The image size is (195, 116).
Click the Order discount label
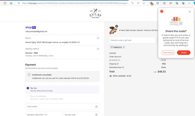(115, 57)
